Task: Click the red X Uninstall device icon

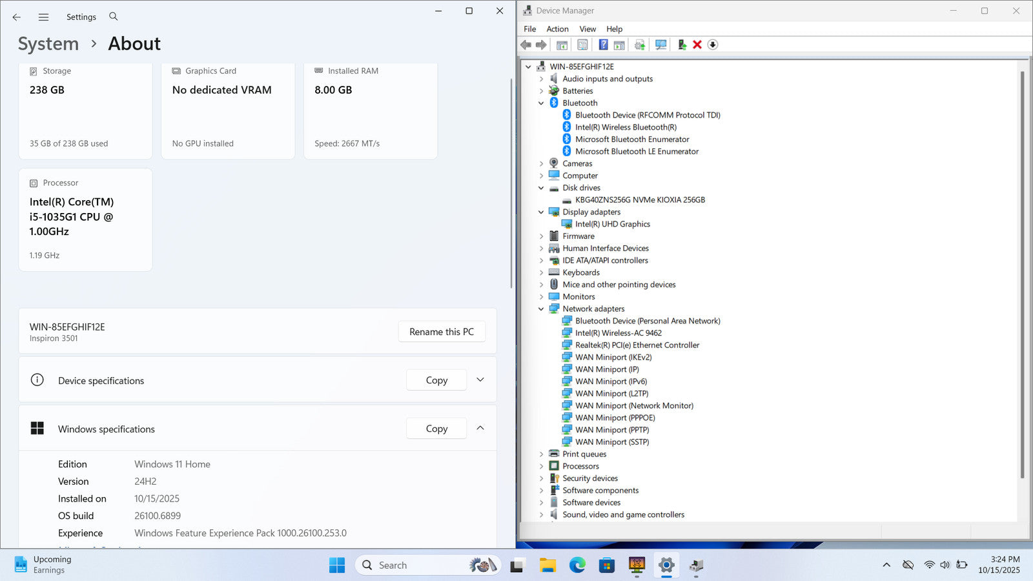Action: click(697, 45)
